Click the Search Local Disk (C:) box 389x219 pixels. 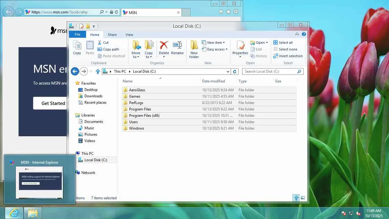270,71
